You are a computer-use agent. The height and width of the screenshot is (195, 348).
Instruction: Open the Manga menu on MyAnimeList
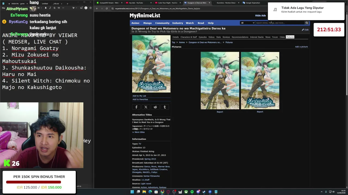coord(147,23)
